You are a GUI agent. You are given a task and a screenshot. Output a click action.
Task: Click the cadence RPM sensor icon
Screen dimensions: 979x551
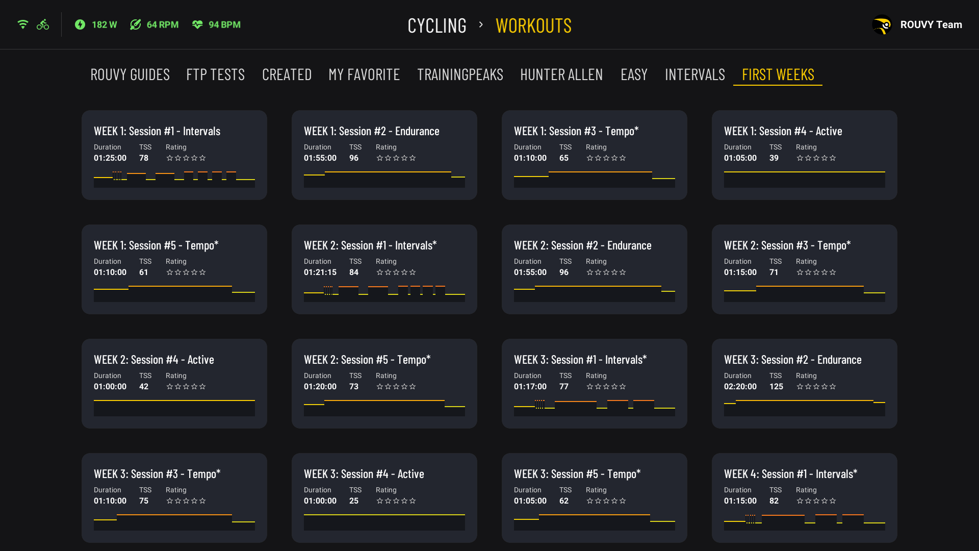(x=135, y=24)
